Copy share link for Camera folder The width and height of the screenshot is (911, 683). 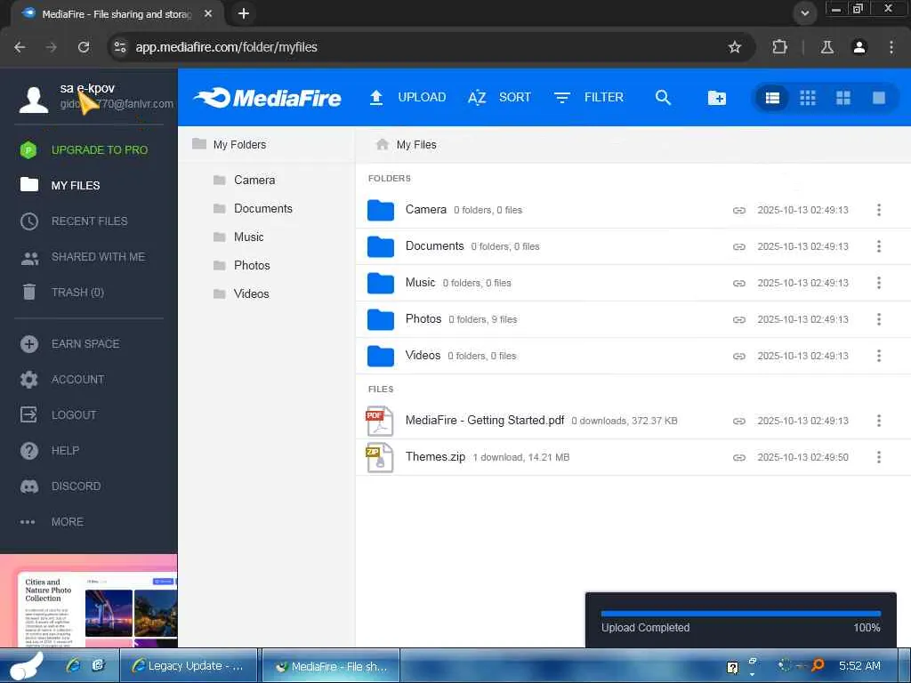[739, 210]
